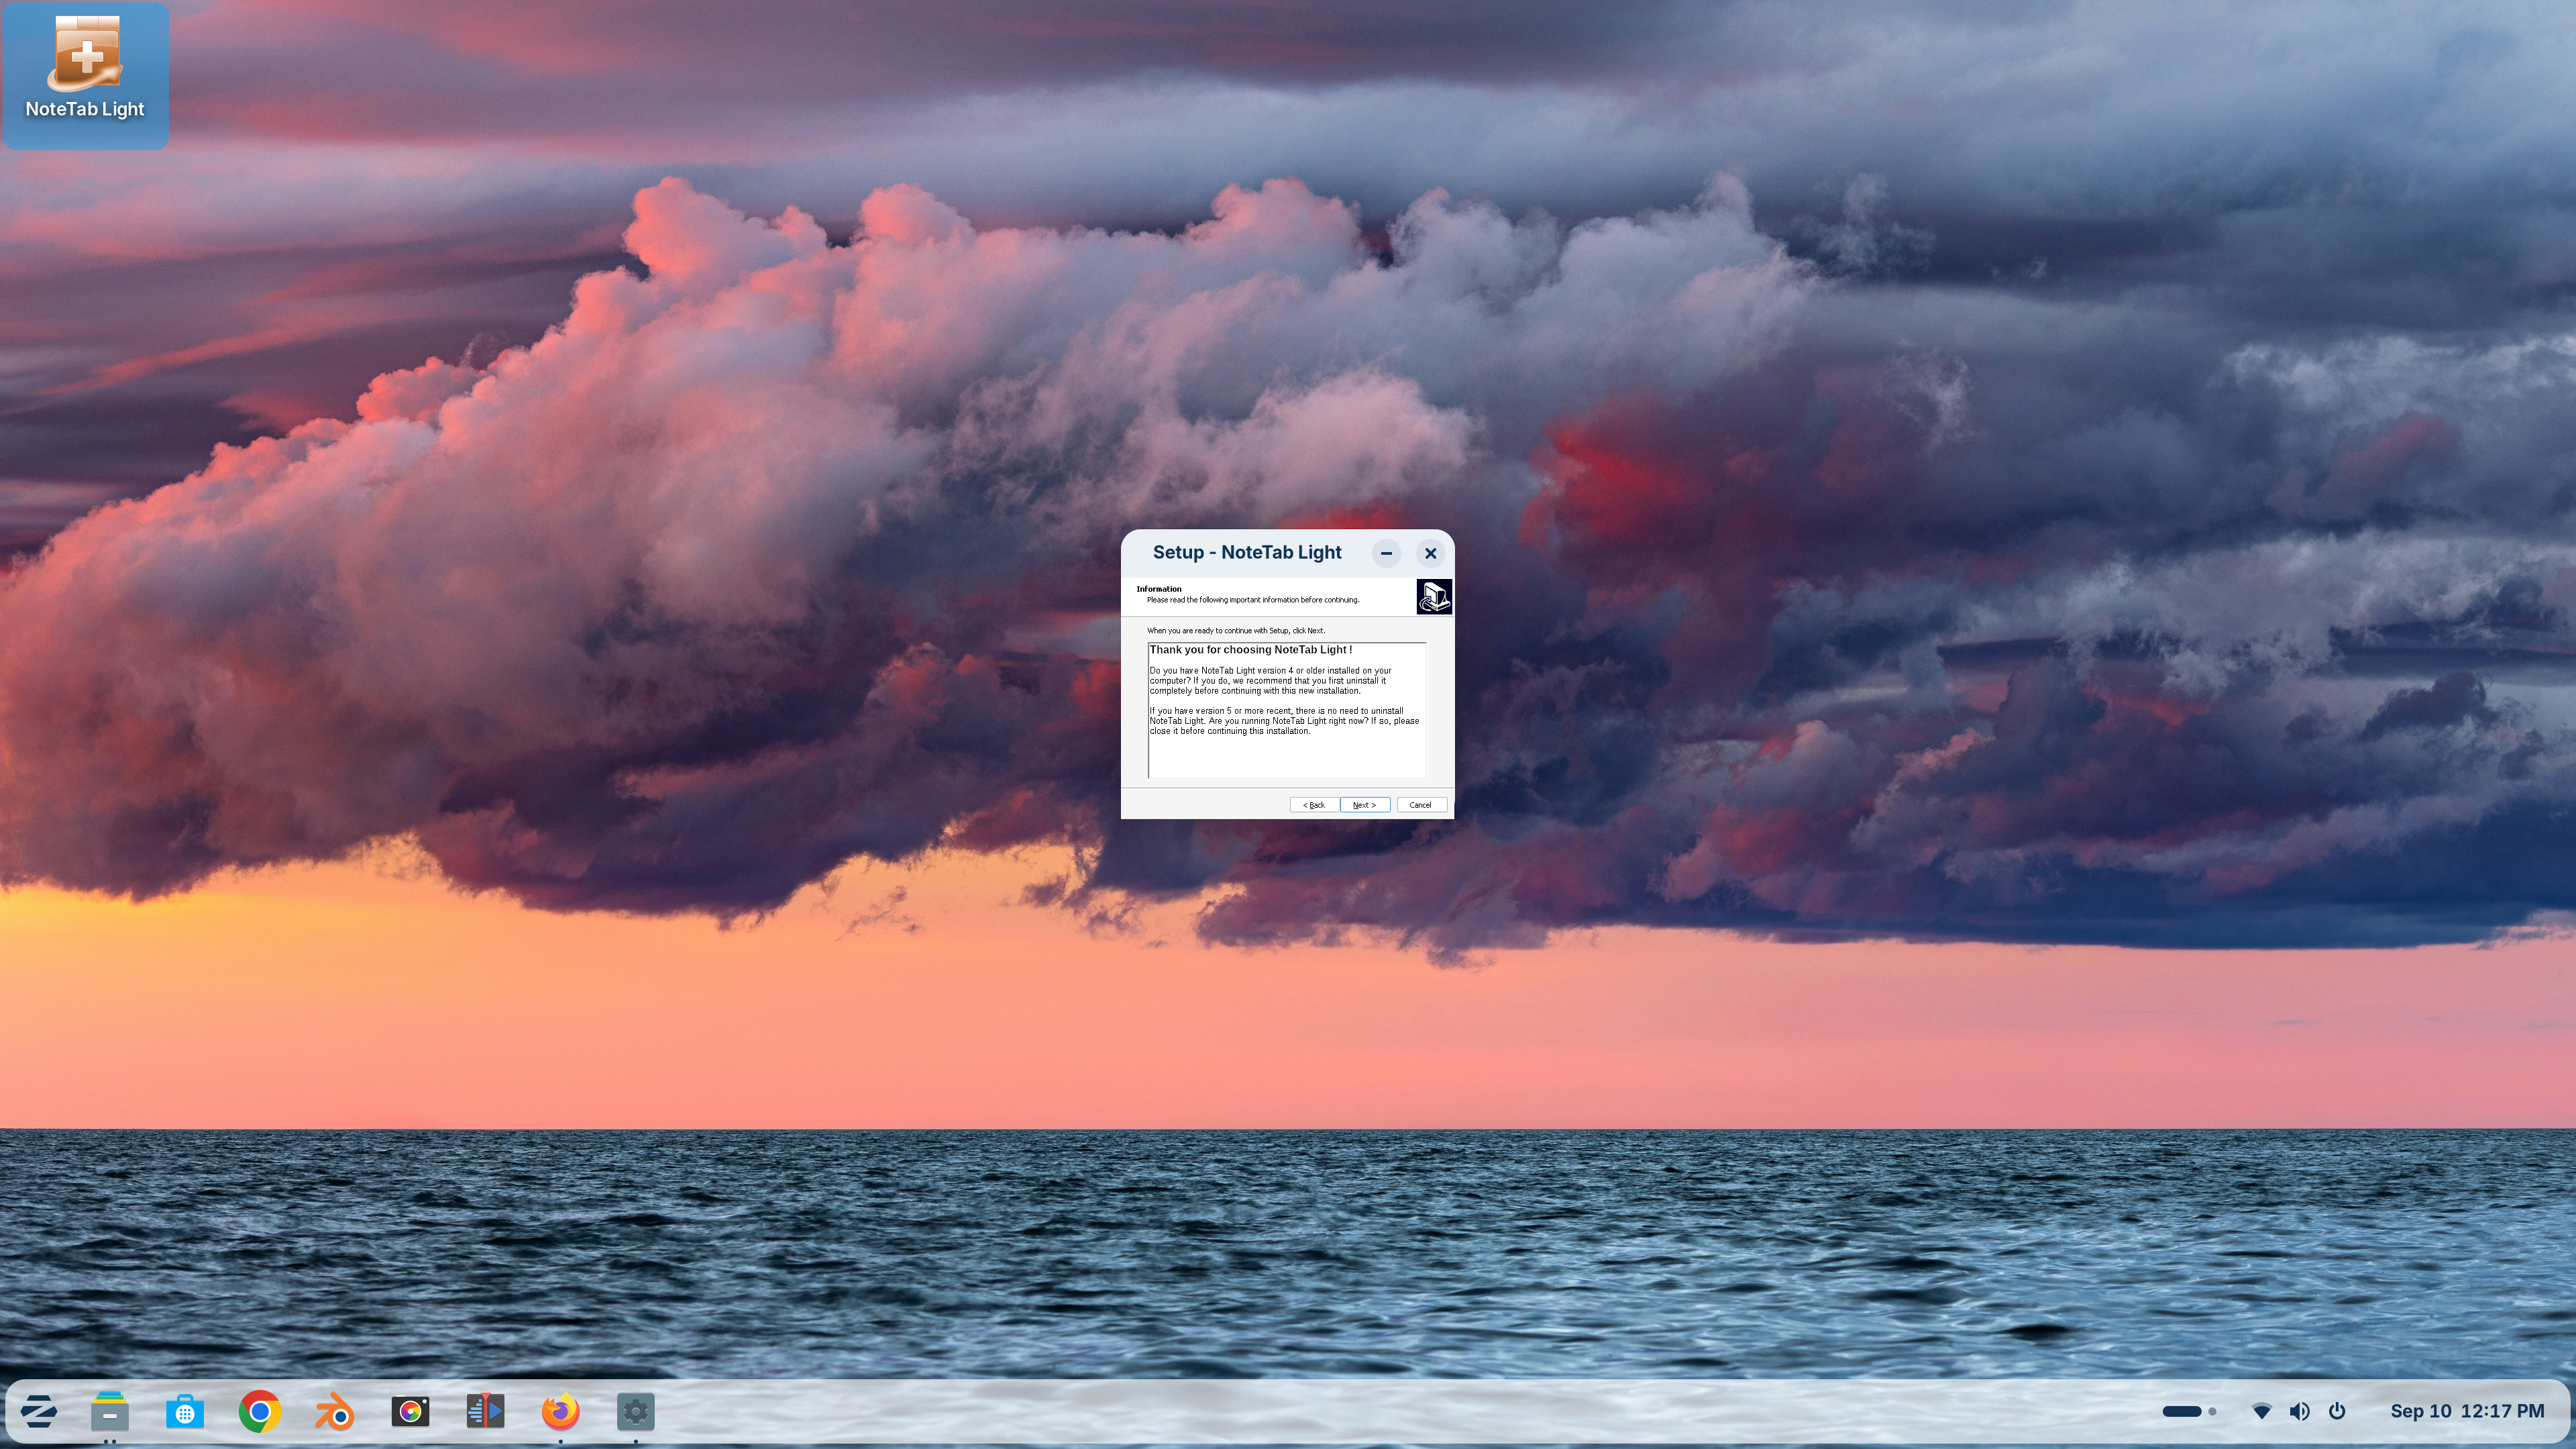Image resolution: width=2576 pixels, height=1449 pixels.
Task: Launch Firefox from the taskbar
Action: click(x=560, y=1412)
